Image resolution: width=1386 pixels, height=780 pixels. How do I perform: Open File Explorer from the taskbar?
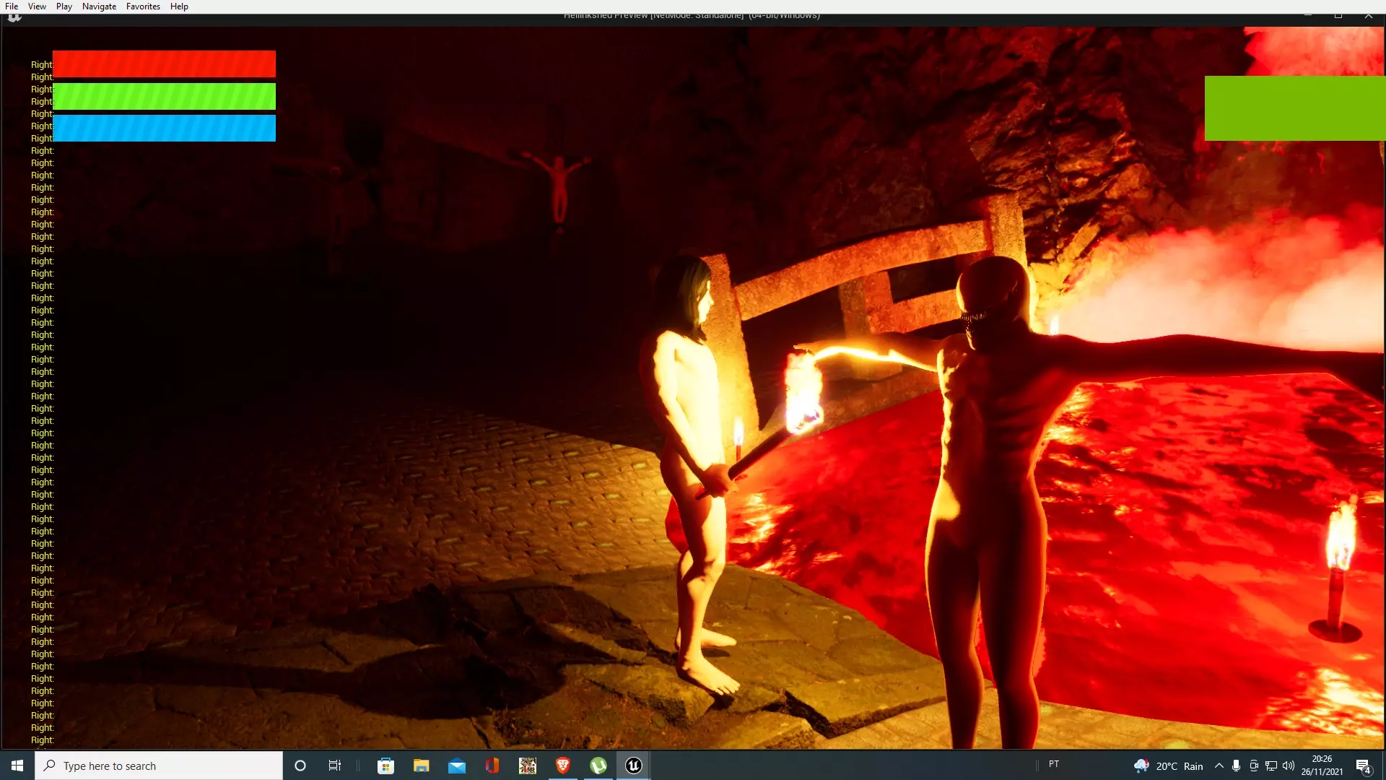point(421,766)
